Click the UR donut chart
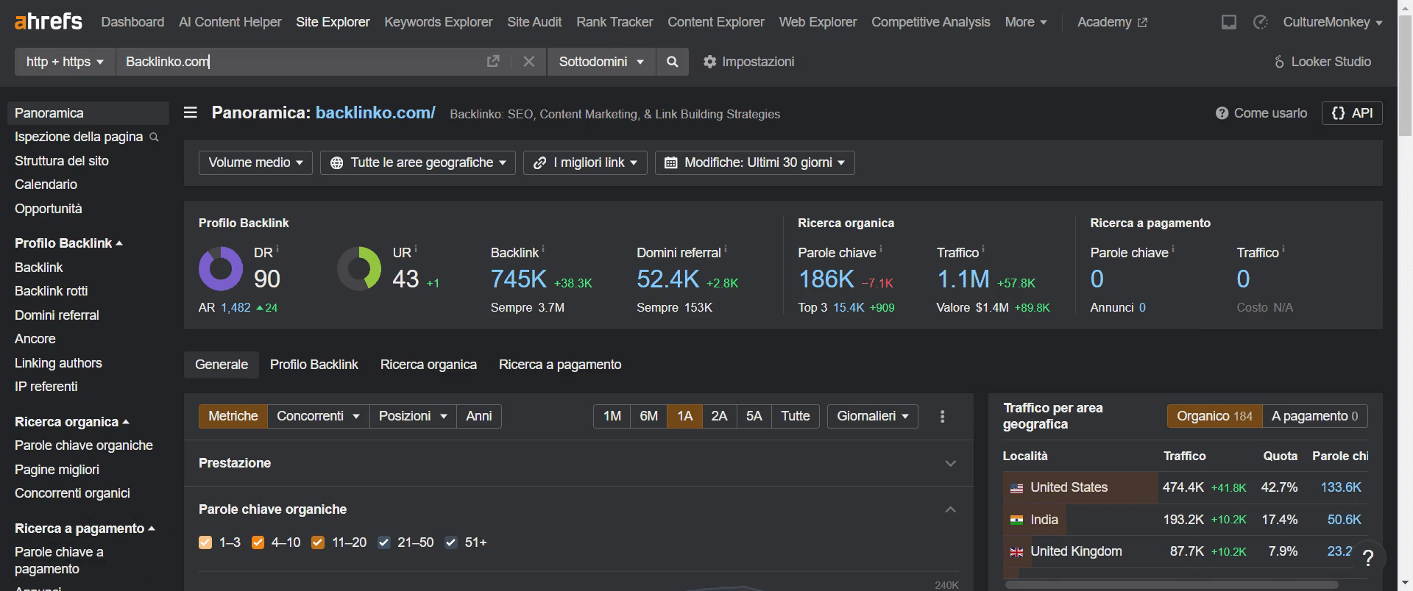Screen dimensions: 1413x591 (359, 268)
